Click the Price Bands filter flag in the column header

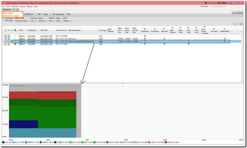tap(155, 29)
